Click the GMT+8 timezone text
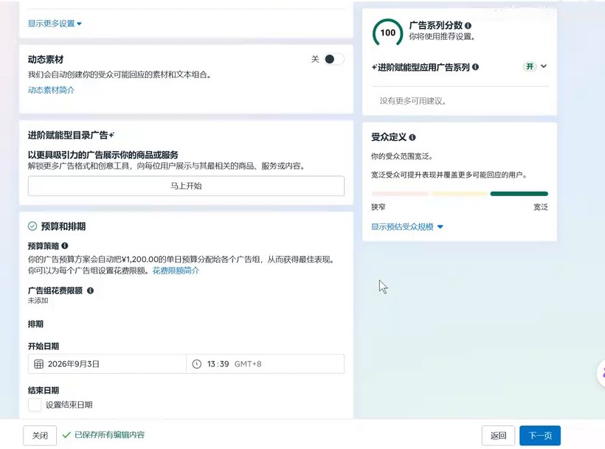605x449 pixels. (x=248, y=363)
